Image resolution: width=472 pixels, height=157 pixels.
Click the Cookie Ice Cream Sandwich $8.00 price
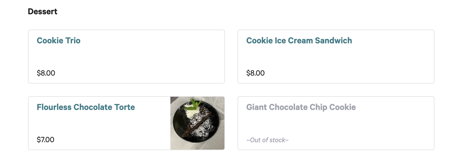pos(255,73)
